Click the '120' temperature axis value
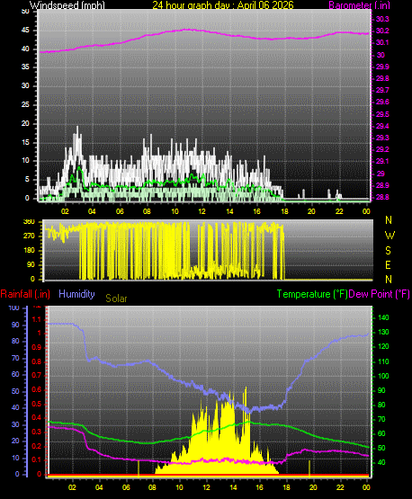 point(383,346)
